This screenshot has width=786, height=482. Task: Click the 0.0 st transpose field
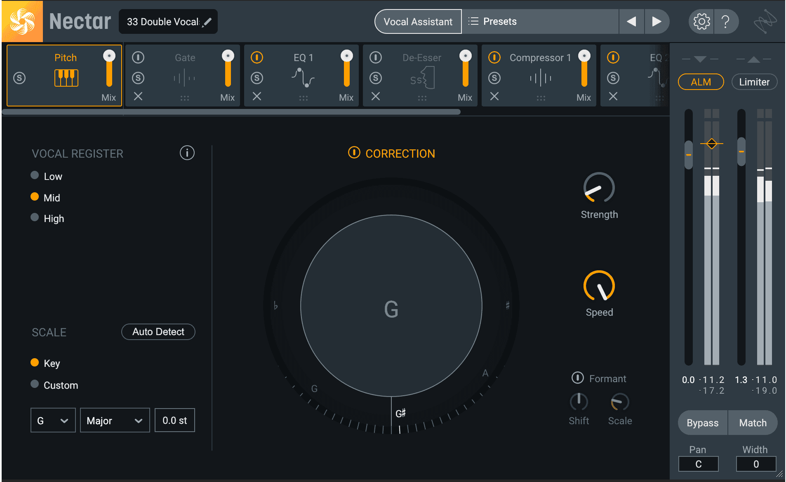coord(175,421)
